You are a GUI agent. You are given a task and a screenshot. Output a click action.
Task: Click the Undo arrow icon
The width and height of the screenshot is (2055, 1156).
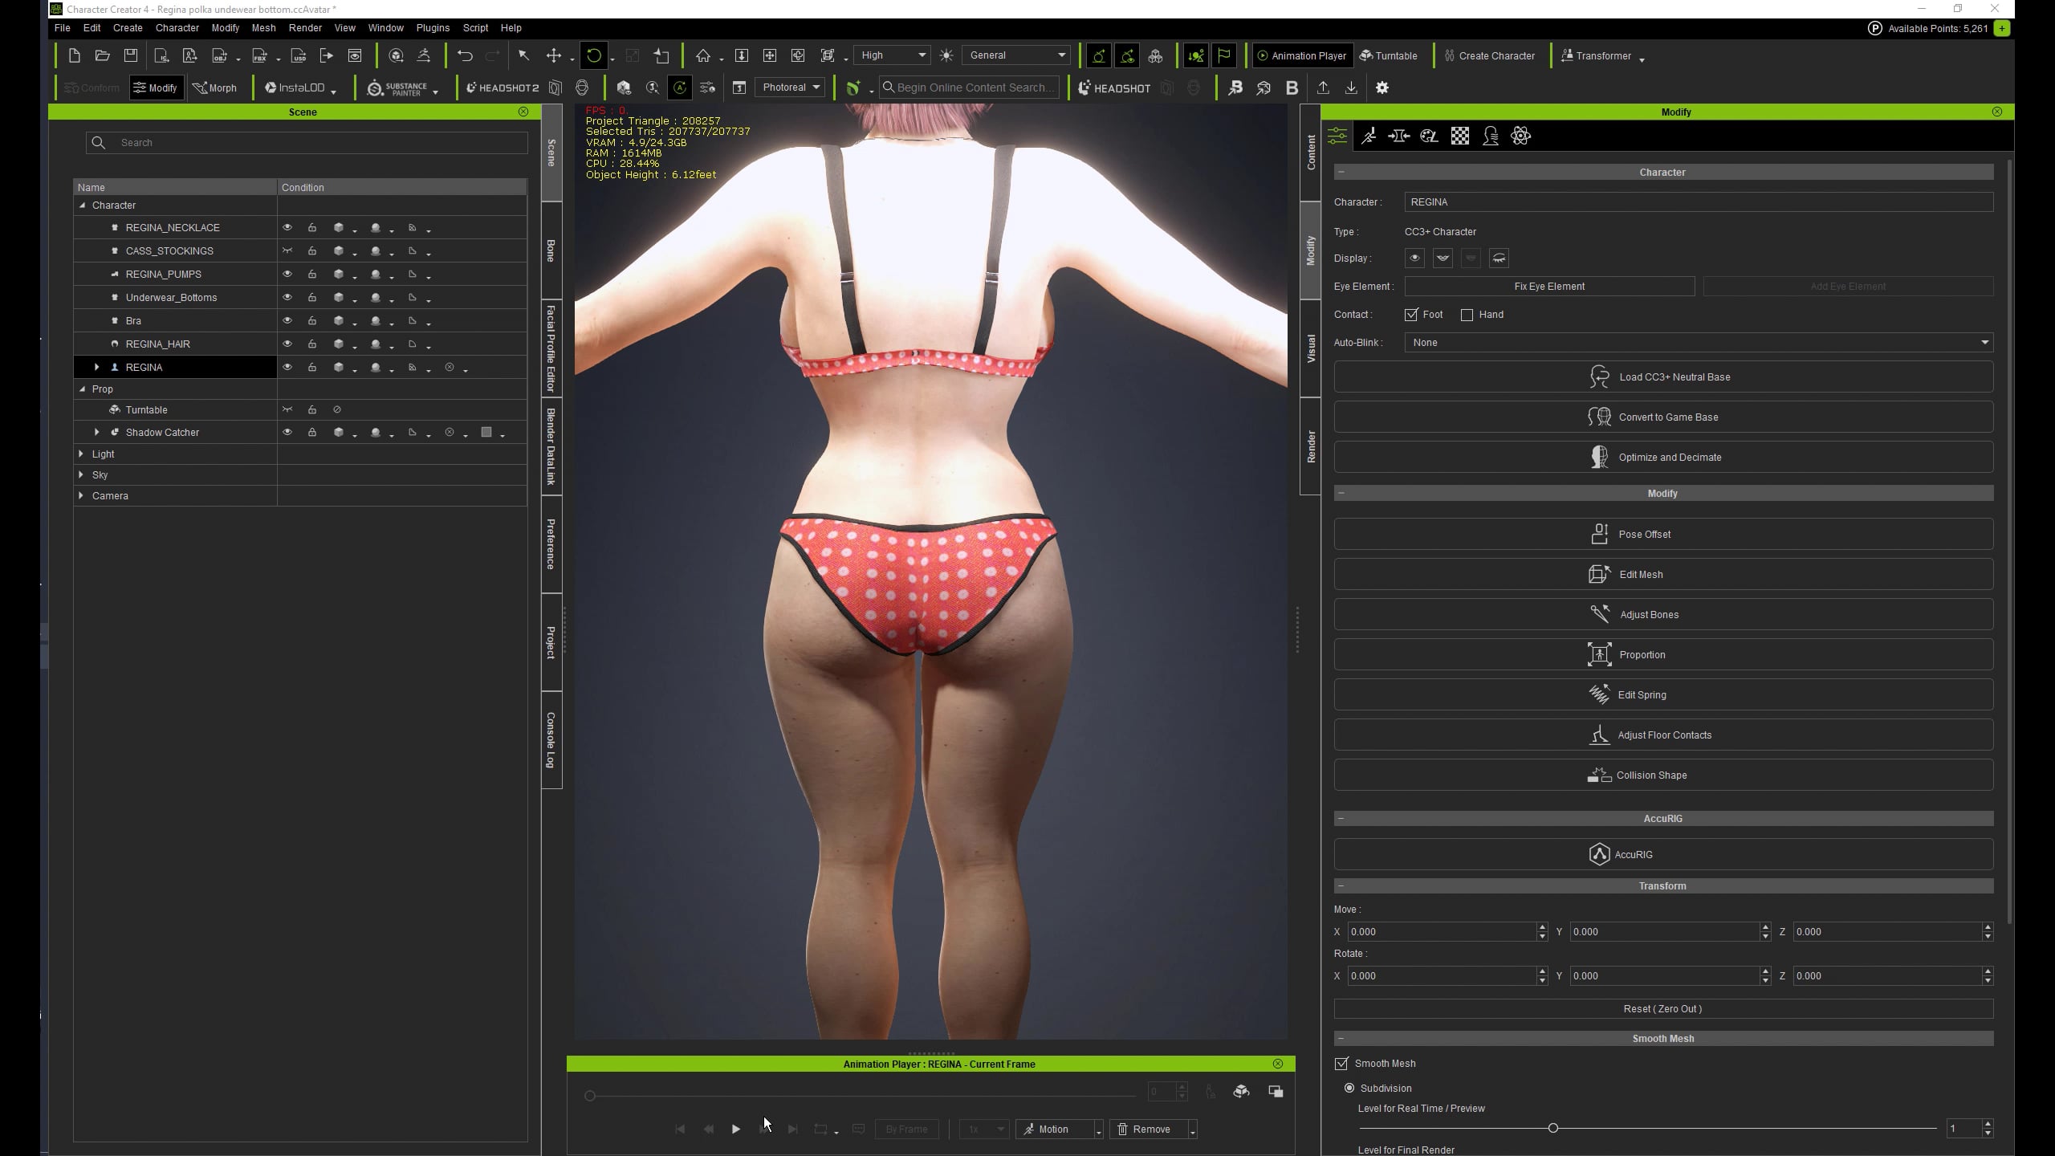[x=465, y=55]
